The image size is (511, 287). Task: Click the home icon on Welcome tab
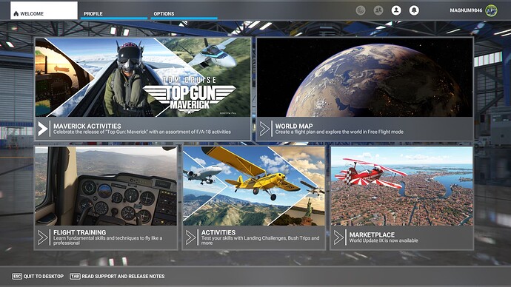(x=16, y=13)
